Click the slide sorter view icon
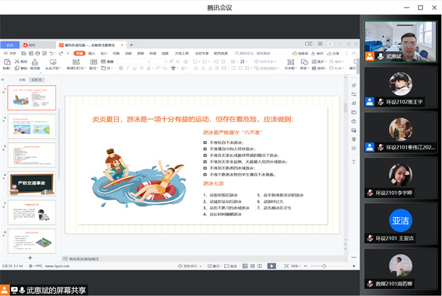The width and height of the screenshot is (442, 296). coord(252,266)
